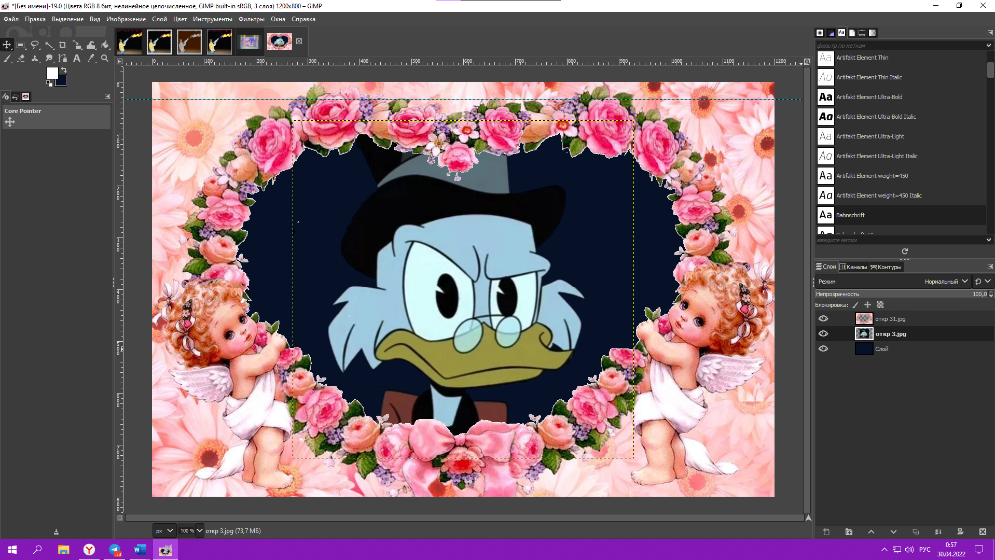The height and width of the screenshot is (560, 995).
Task: Select the Crop tool
Action: click(x=63, y=45)
